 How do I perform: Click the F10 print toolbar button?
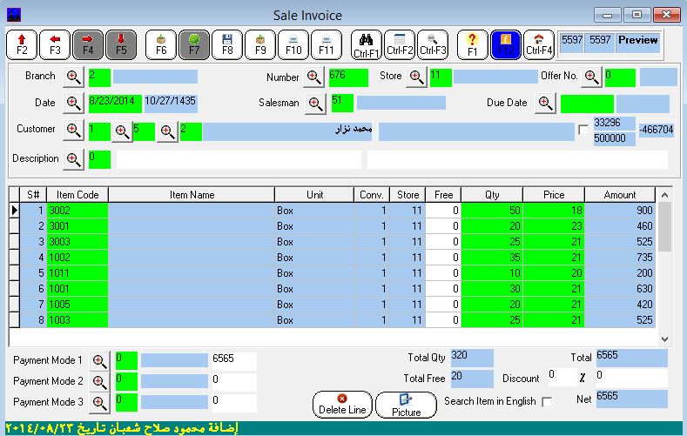pyautogui.click(x=293, y=44)
